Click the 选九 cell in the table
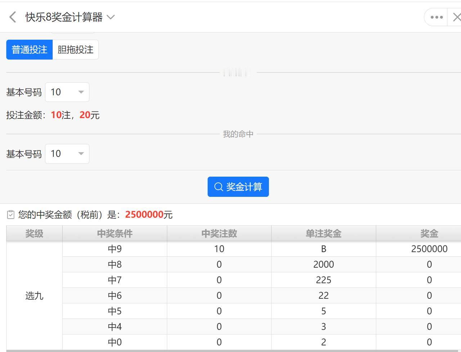The height and width of the screenshot is (352, 461). (x=35, y=295)
